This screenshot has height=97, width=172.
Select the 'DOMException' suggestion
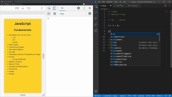[x=135, y=65]
